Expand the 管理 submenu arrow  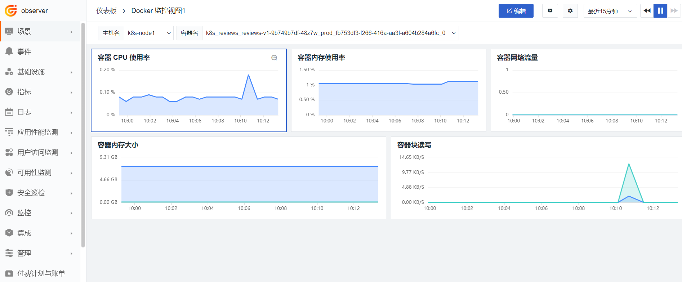pyautogui.click(x=71, y=254)
